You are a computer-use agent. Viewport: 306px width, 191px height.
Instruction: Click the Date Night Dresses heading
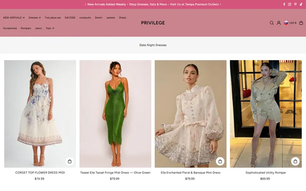[x=153, y=45]
